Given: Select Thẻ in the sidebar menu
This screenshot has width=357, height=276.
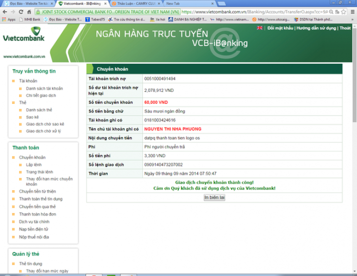Looking at the screenshot, I should [x=22, y=103].
